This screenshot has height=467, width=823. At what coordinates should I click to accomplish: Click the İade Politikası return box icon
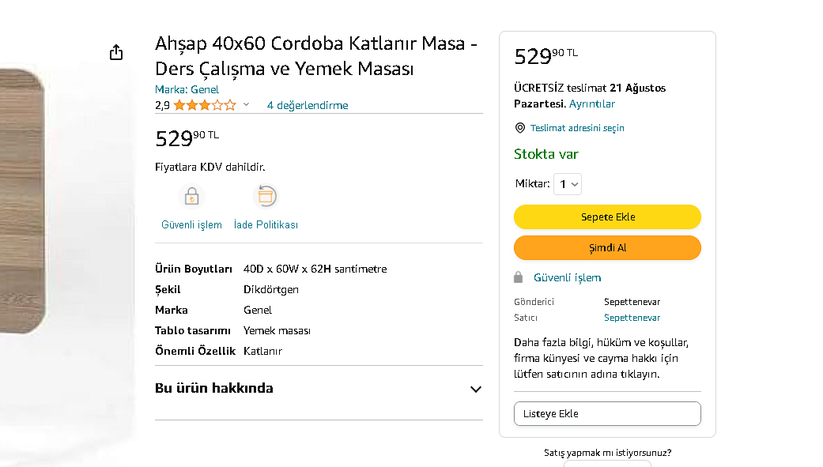[x=266, y=196]
